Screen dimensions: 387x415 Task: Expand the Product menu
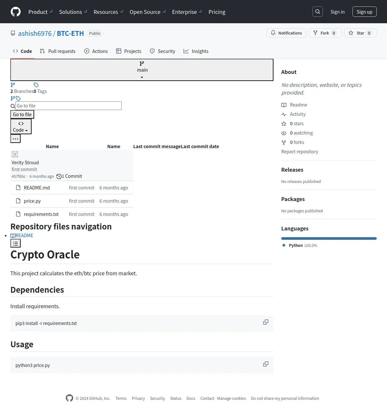tap(40, 12)
